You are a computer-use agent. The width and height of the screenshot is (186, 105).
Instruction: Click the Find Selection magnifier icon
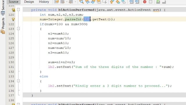(x=81, y=2)
